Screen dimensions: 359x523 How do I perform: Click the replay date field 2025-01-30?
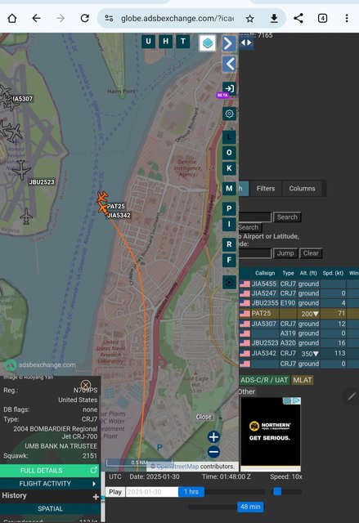(152, 492)
